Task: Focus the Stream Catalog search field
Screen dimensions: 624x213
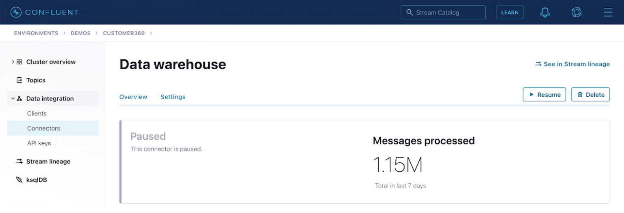Action: click(x=443, y=12)
